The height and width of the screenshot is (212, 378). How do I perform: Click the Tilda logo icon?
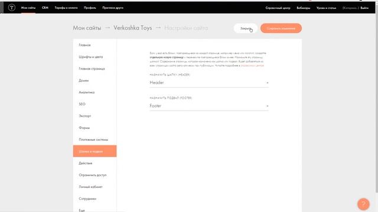click(x=12, y=8)
